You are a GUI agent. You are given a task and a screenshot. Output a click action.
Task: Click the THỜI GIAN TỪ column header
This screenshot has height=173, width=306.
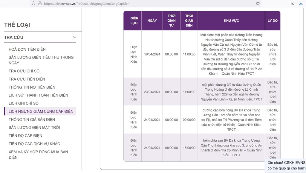tap(172, 21)
